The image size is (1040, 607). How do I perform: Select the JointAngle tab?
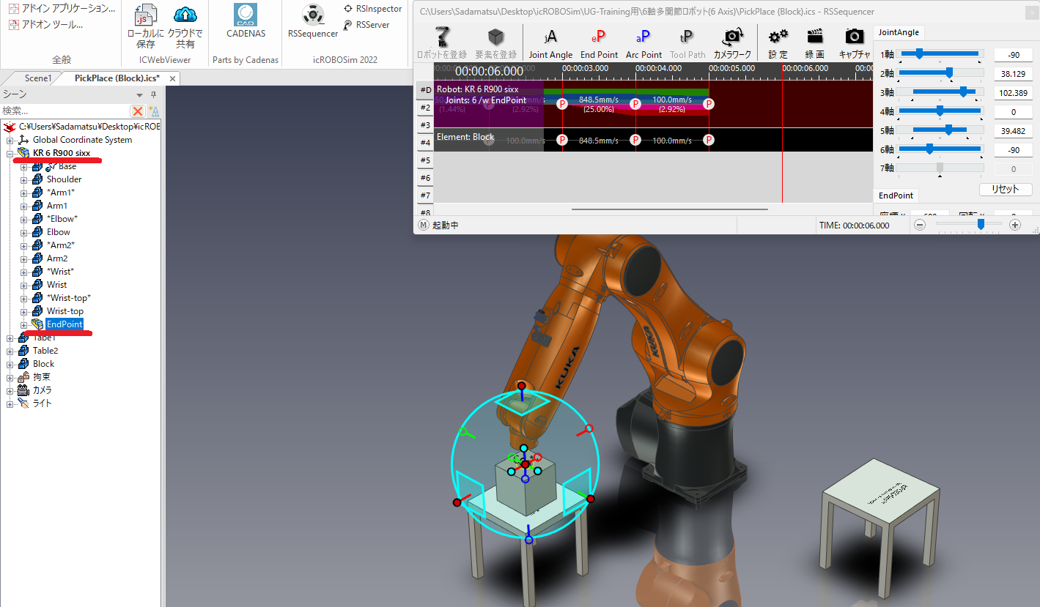pos(899,32)
